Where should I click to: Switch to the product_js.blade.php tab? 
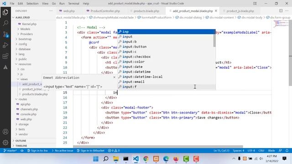240,11
